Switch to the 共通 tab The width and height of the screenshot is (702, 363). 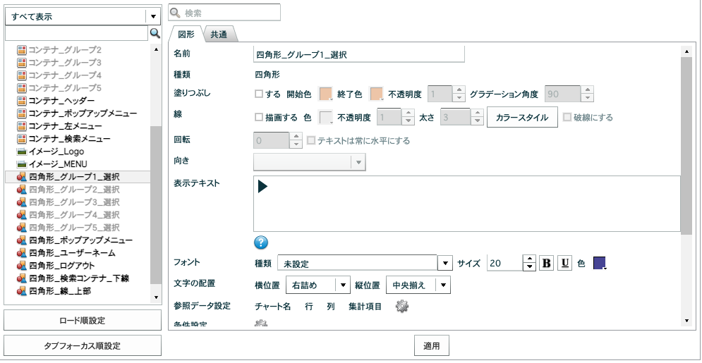pos(219,35)
